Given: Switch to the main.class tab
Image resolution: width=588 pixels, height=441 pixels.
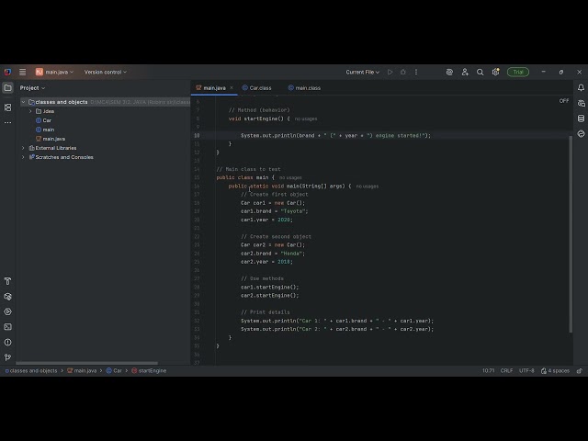Looking at the screenshot, I should click(304, 88).
